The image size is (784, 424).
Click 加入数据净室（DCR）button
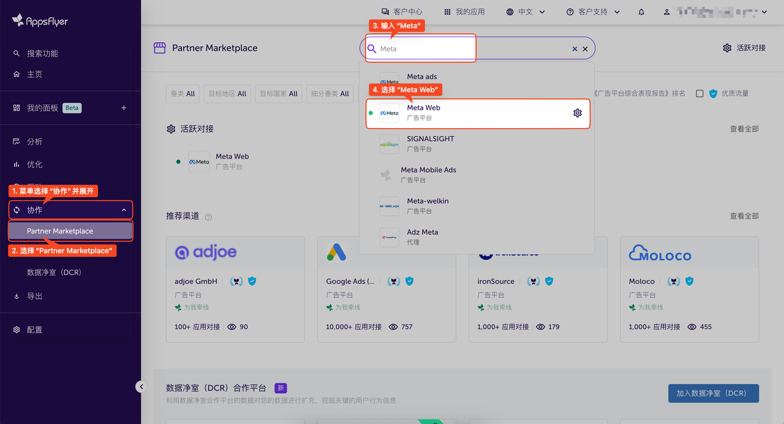[713, 393]
